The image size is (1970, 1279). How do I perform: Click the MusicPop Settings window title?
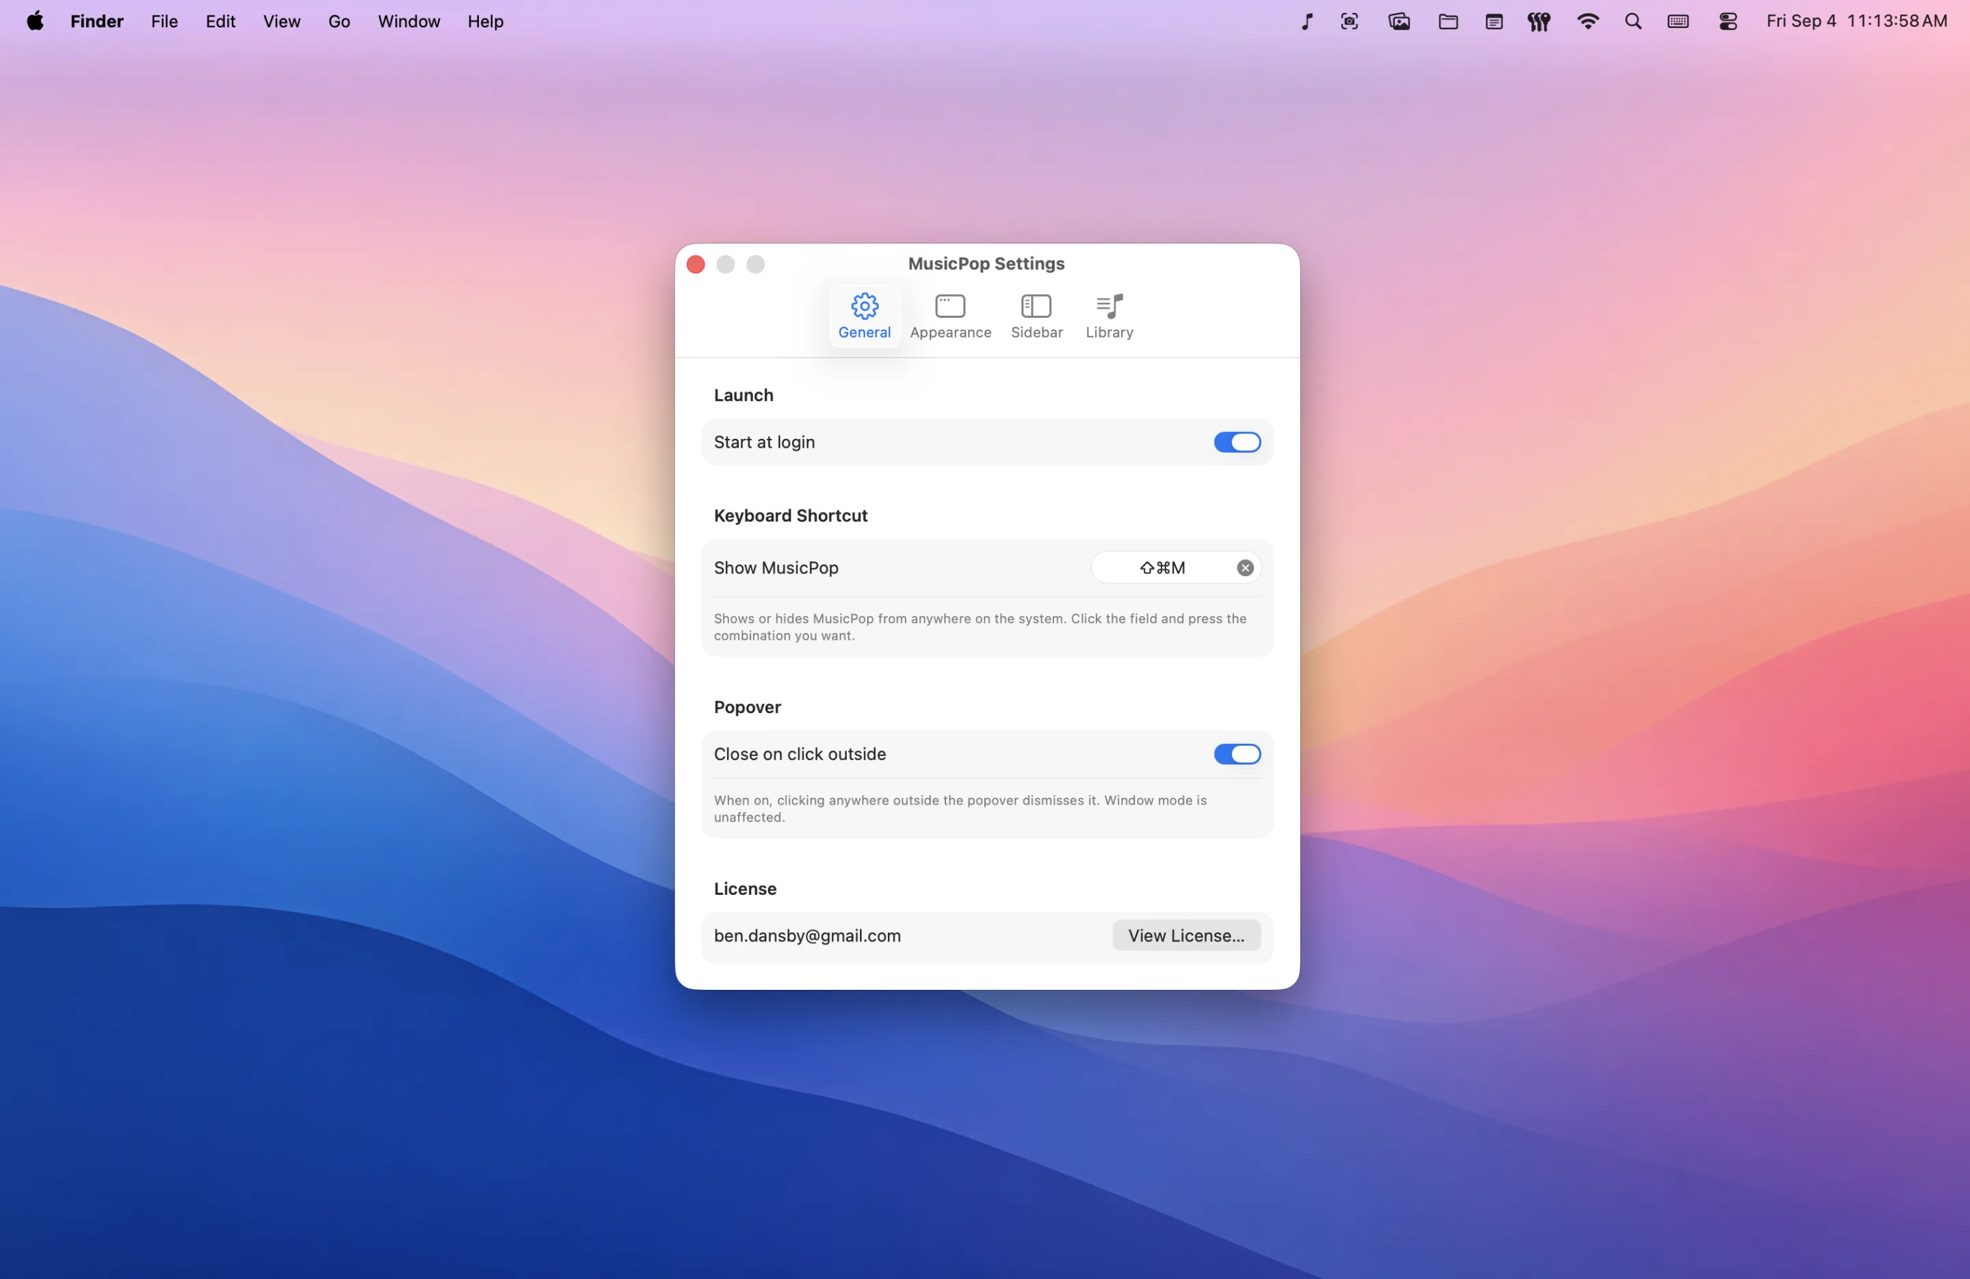click(x=986, y=263)
